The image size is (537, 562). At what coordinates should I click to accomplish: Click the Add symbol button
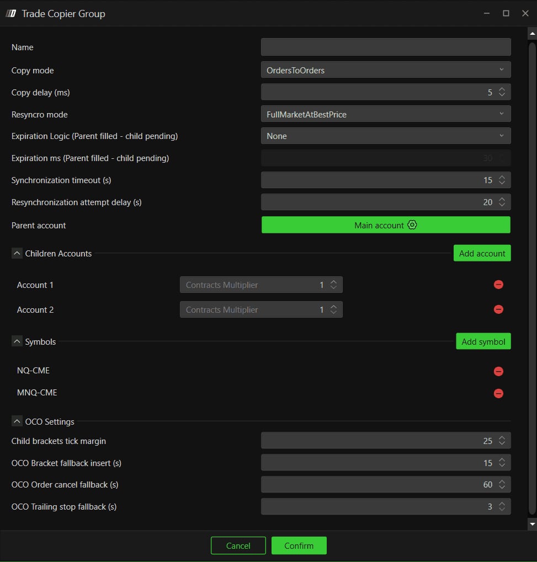(x=483, y=341)
